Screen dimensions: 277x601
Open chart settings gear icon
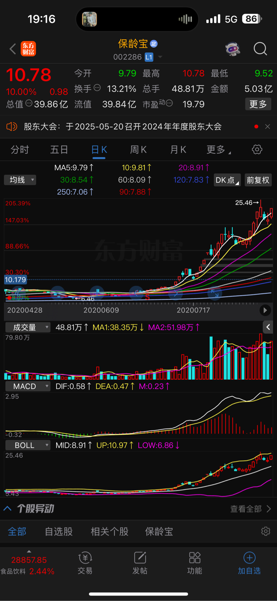pyautogui.click(x=257, y=149)
